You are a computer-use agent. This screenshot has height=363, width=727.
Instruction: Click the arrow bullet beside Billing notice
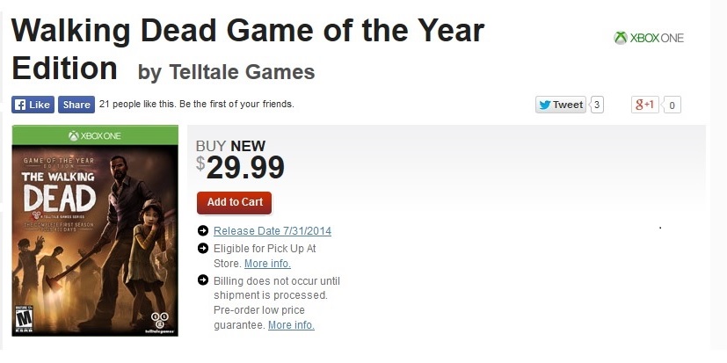204,281
